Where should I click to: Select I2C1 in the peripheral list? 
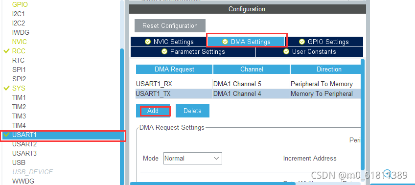tap(18, 14)
